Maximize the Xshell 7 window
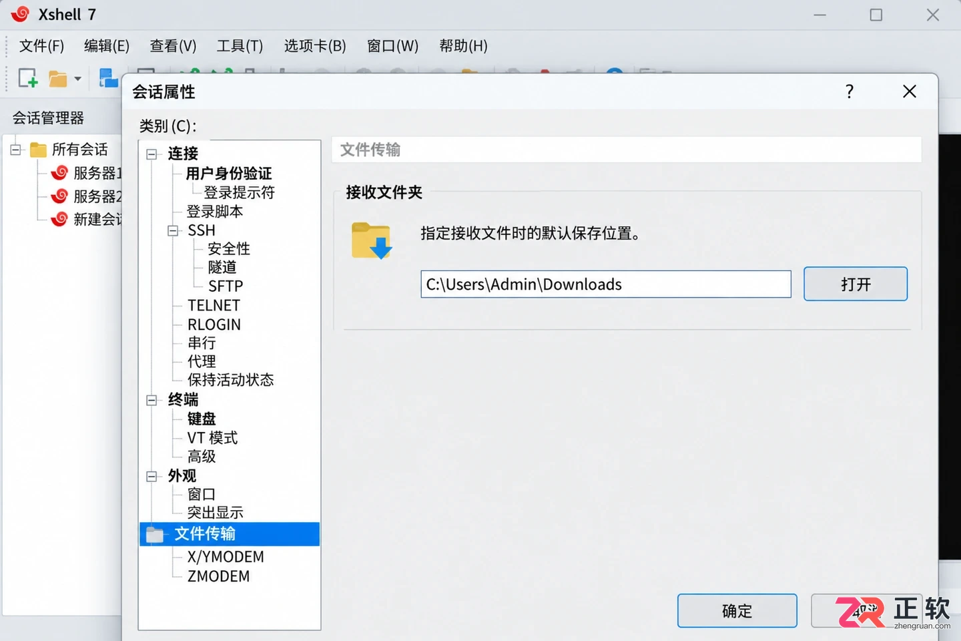This screenshot has width=961, height=641. point(876,15)
